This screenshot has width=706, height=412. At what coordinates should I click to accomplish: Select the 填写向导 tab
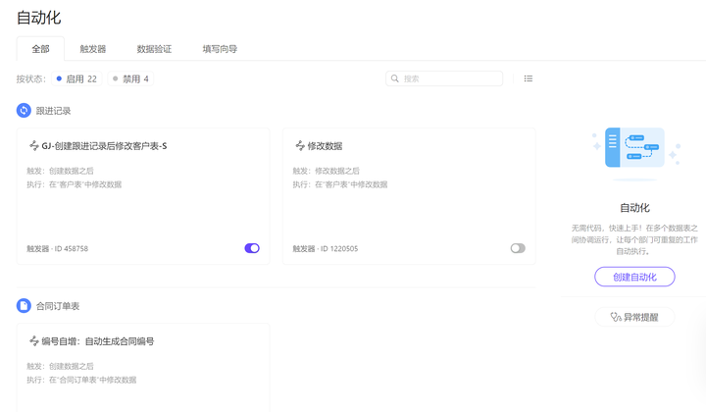(220, 49)
